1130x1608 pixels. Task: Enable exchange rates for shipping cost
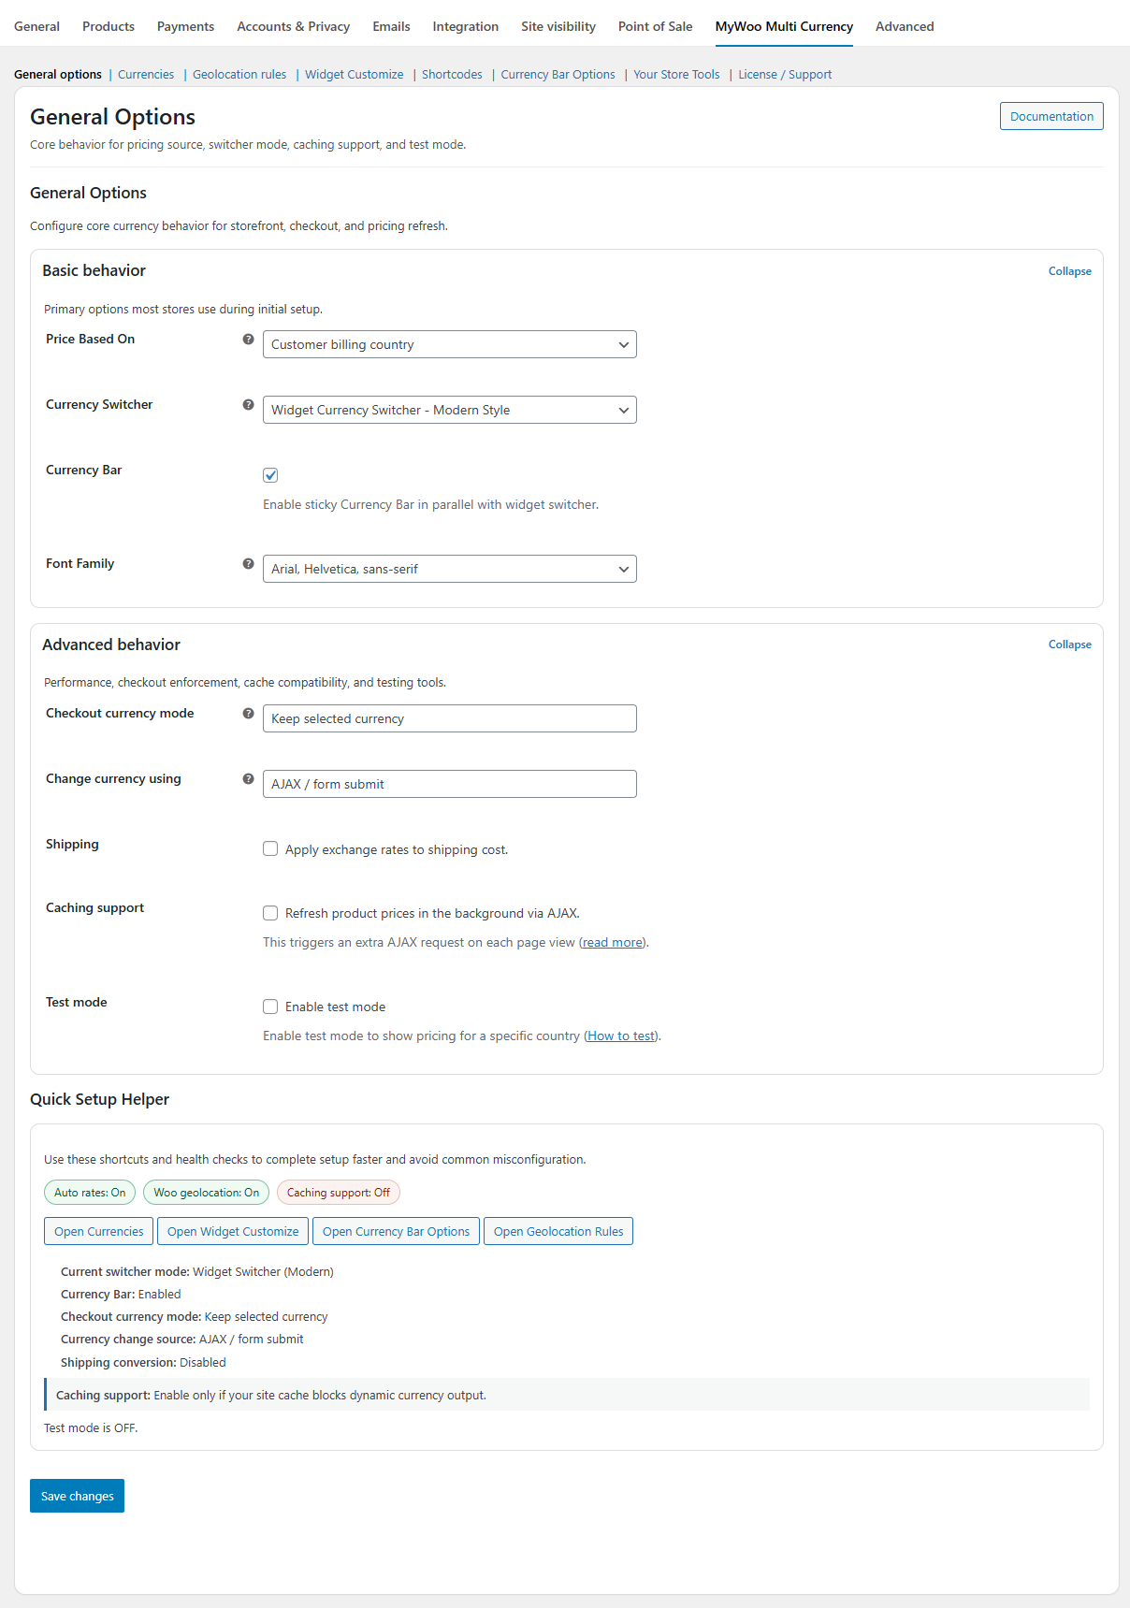[270, 849]
